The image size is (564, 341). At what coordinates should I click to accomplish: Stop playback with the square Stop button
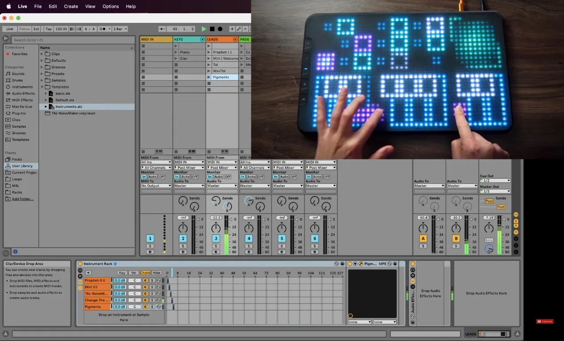coord(212,29)
